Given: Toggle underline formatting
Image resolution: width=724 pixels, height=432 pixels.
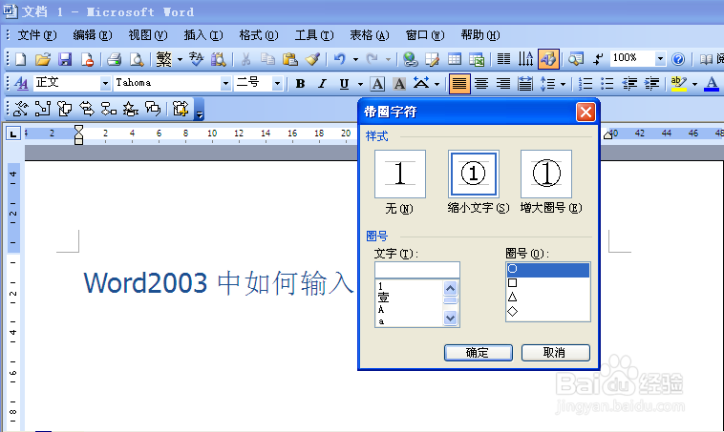Looking at the screenshot, I should (344, 84).
